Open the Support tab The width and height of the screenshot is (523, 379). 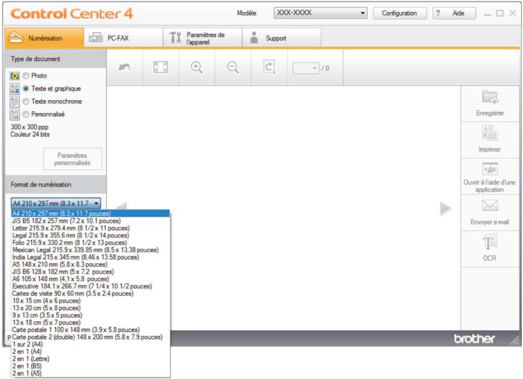[281, 38]
